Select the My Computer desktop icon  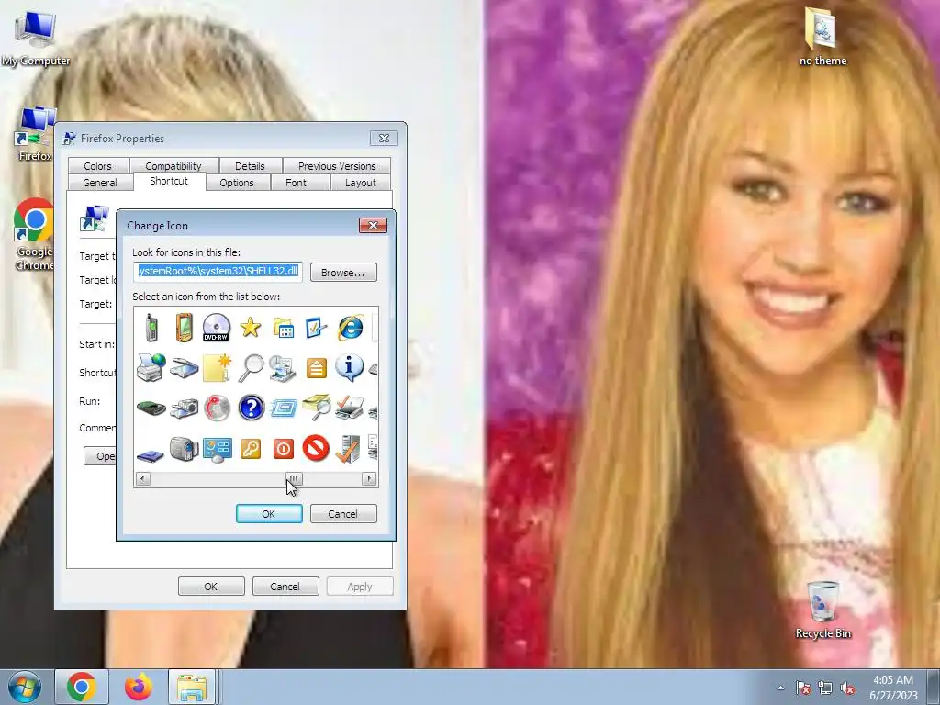(36, 37)
